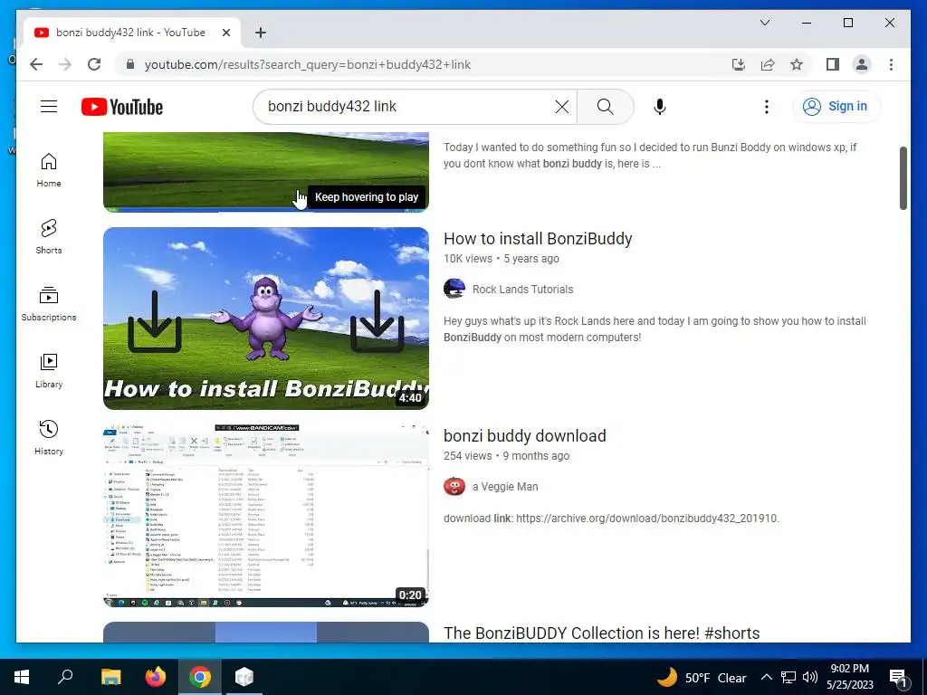
Task: Click the browser forward arrow
Action: (65, 64)
